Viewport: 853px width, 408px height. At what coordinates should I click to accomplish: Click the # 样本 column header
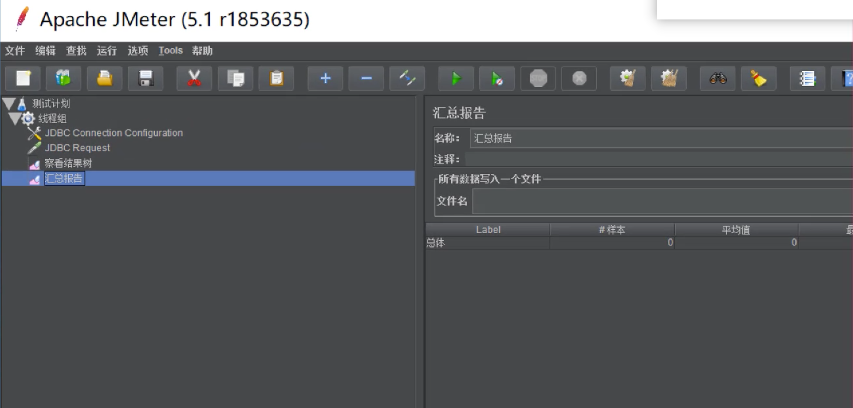pos(612,230)
